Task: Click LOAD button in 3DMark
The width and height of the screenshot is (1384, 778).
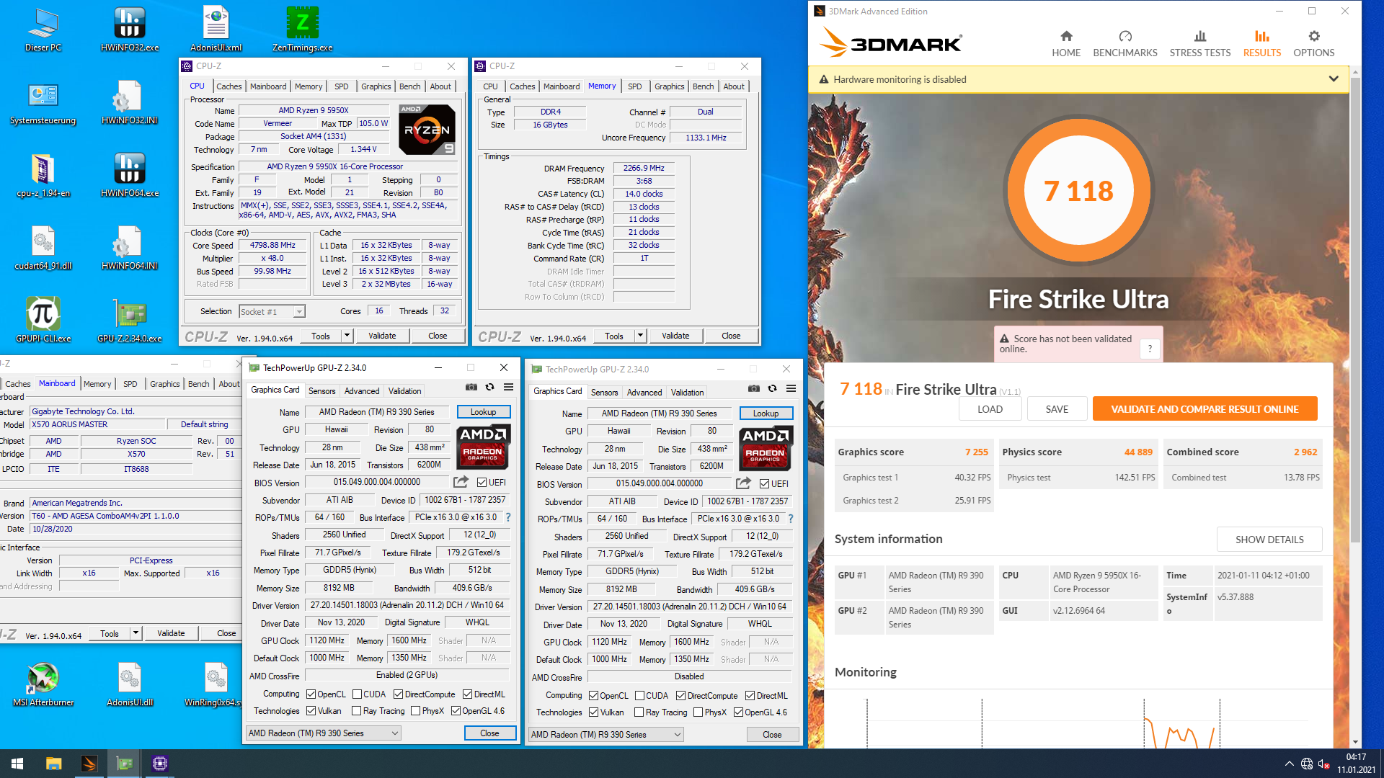Action: pyautogui.click(x=990, y=409)
